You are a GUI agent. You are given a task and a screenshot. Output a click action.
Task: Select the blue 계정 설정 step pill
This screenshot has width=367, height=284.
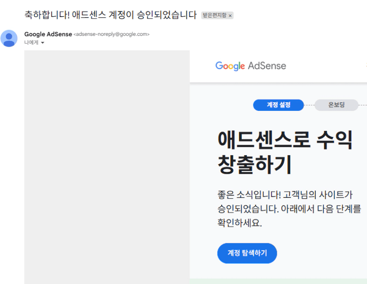(278, 105)
